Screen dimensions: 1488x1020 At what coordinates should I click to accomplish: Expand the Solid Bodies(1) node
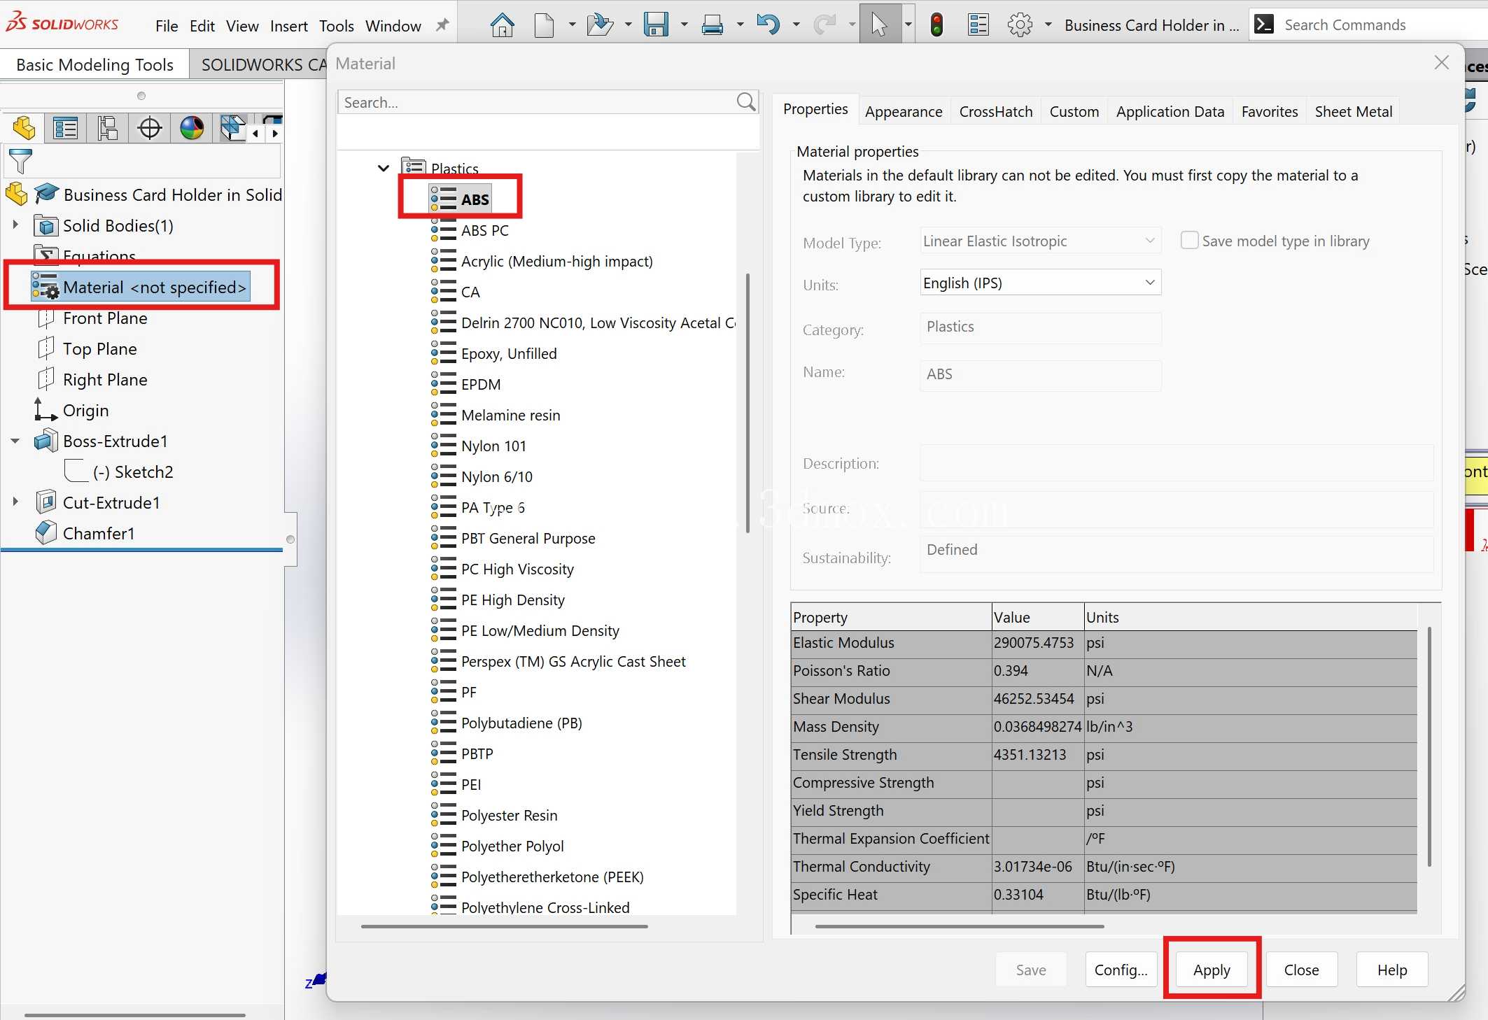coord(15,225)
